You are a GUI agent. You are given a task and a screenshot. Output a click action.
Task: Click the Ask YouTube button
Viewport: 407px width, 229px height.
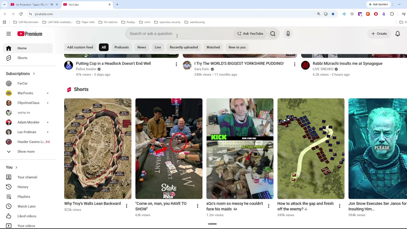click(250, 34)
